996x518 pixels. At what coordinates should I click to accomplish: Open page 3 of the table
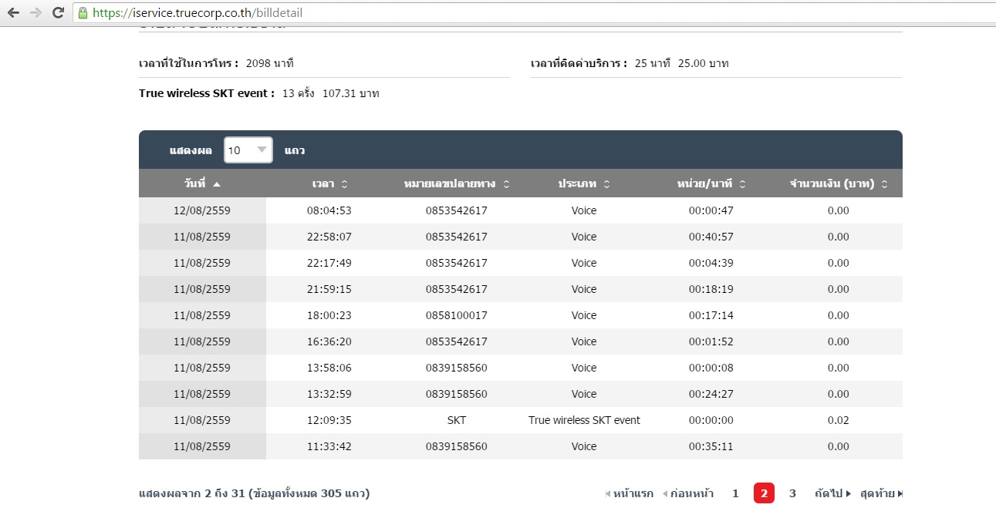pyautogui.click(x=792, y=493)
